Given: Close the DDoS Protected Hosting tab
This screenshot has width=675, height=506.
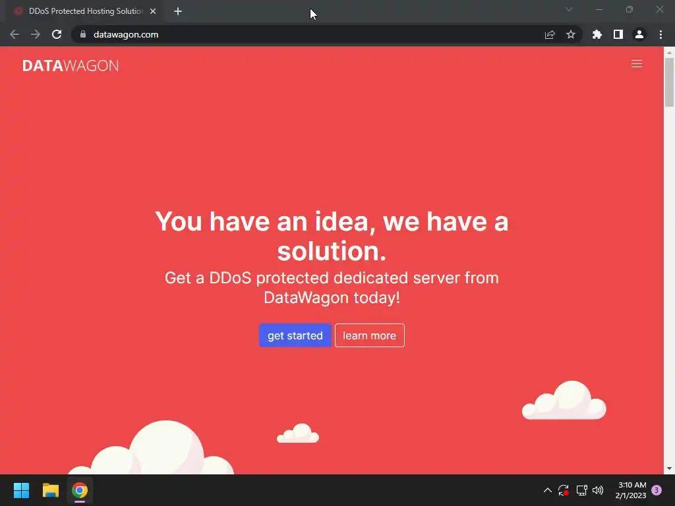Looking at the screenshot, I should pos(153,11).
